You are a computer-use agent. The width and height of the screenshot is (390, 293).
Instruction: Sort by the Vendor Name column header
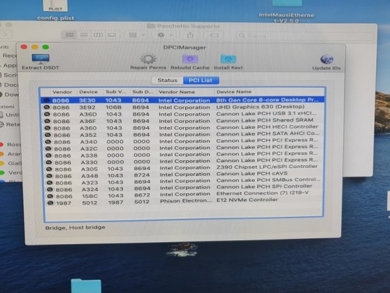click(177, 92)
